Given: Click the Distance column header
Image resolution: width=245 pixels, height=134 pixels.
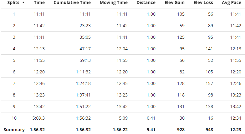Looking at the screenshot, I should (x=146, y=2).
